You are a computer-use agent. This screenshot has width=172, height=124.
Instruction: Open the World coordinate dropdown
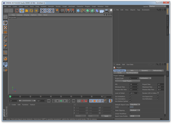click(x=81, y=116)
